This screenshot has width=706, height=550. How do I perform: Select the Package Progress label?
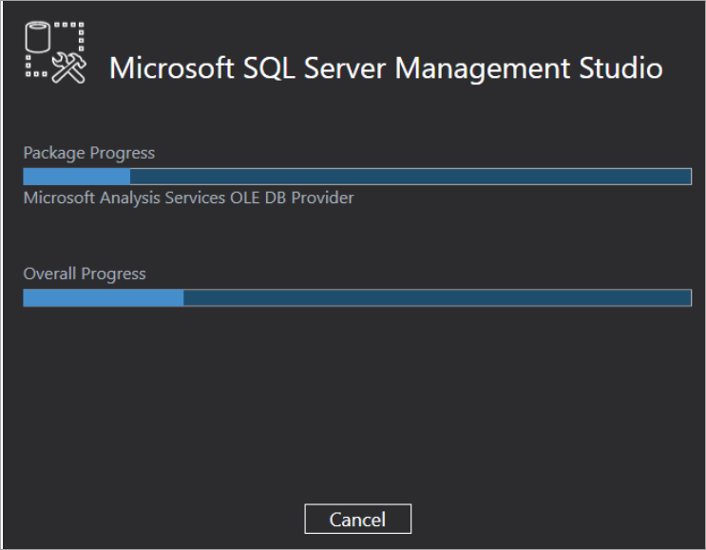pos(89,153)
